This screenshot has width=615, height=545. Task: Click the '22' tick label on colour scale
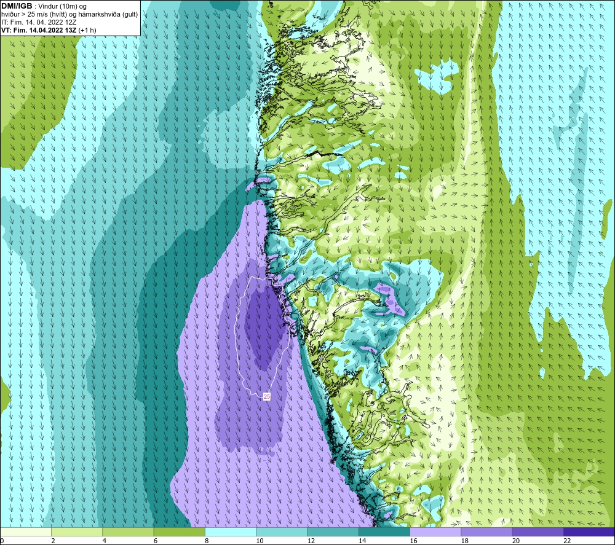pos(567,541)
